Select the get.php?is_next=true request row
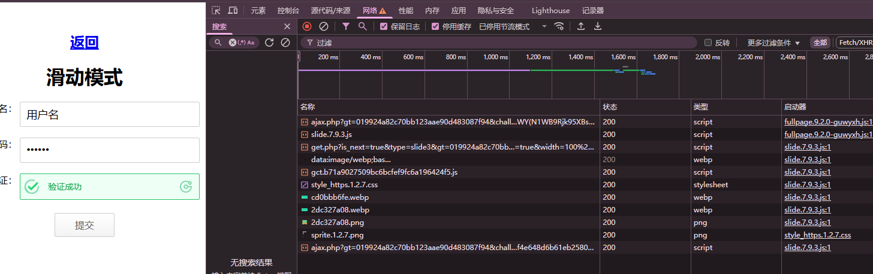Viewport: 873px width, 274px height. (x=585, y=147)
